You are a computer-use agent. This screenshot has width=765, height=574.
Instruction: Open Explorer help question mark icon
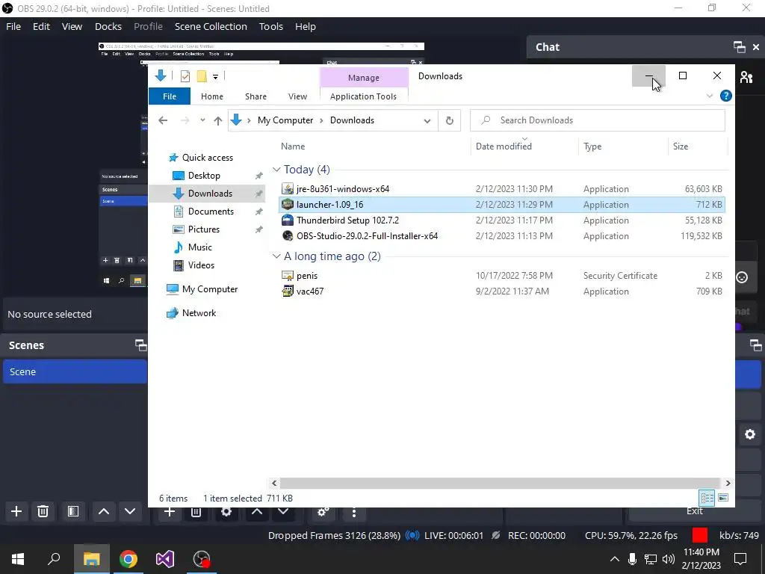pos(726,96)
